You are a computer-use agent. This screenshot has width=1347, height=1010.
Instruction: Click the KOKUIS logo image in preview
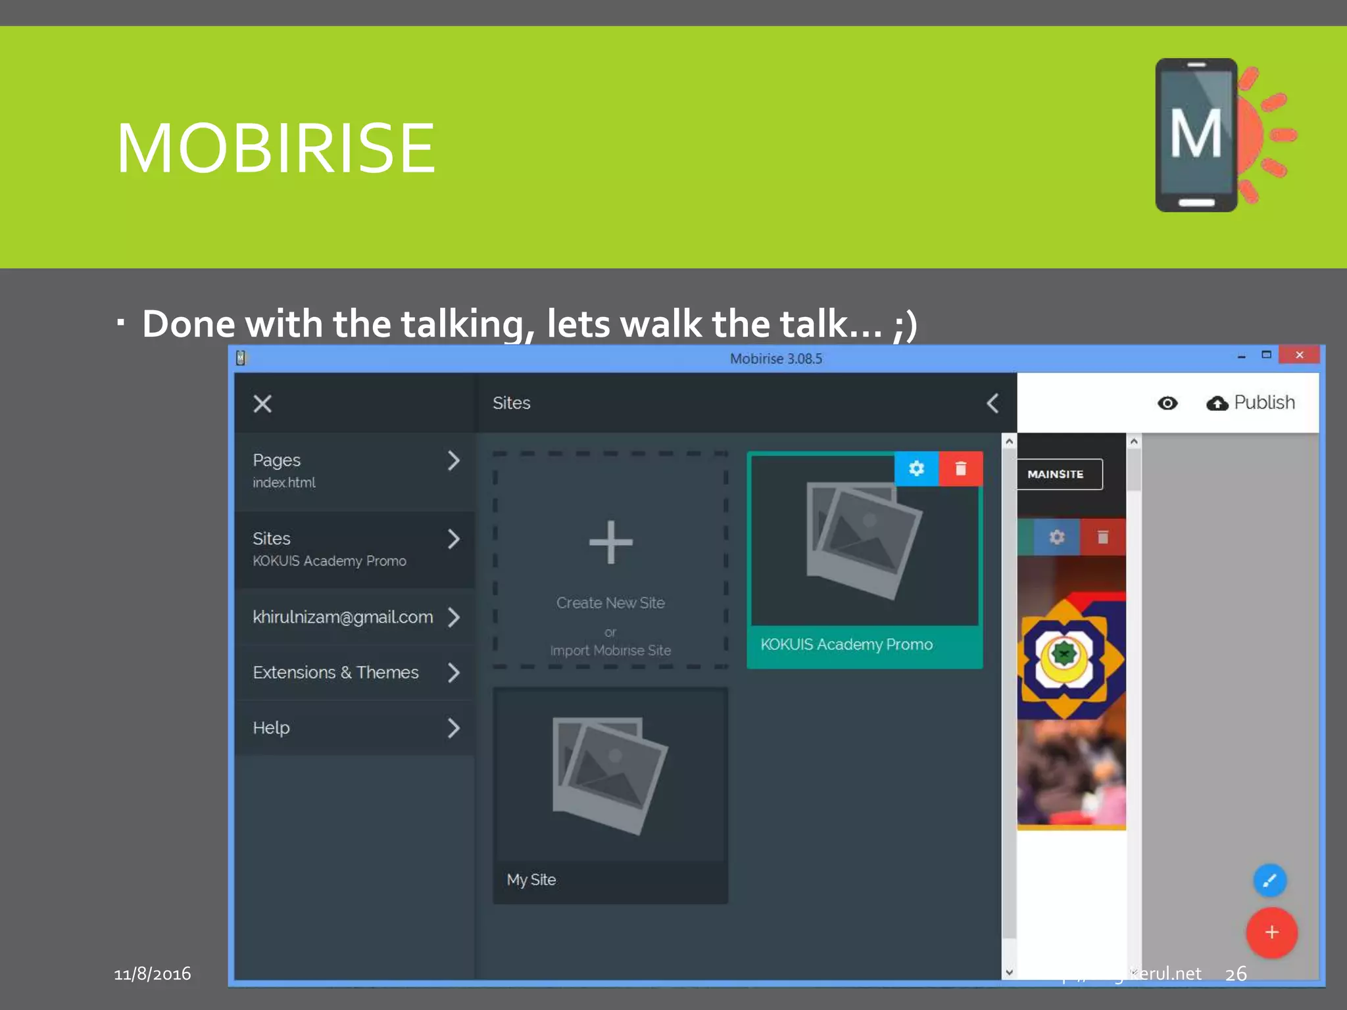click(1071, 656)
